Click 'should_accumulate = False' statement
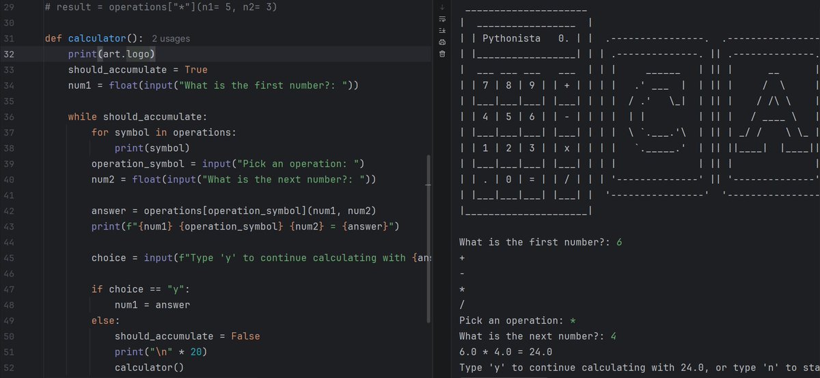 (187, 336)
